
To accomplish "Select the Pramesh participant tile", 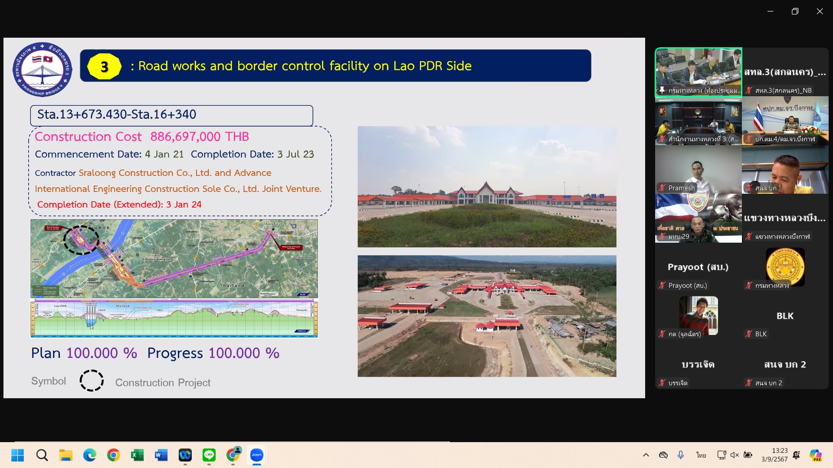I will pyautogui.click(x=698, y=169).
